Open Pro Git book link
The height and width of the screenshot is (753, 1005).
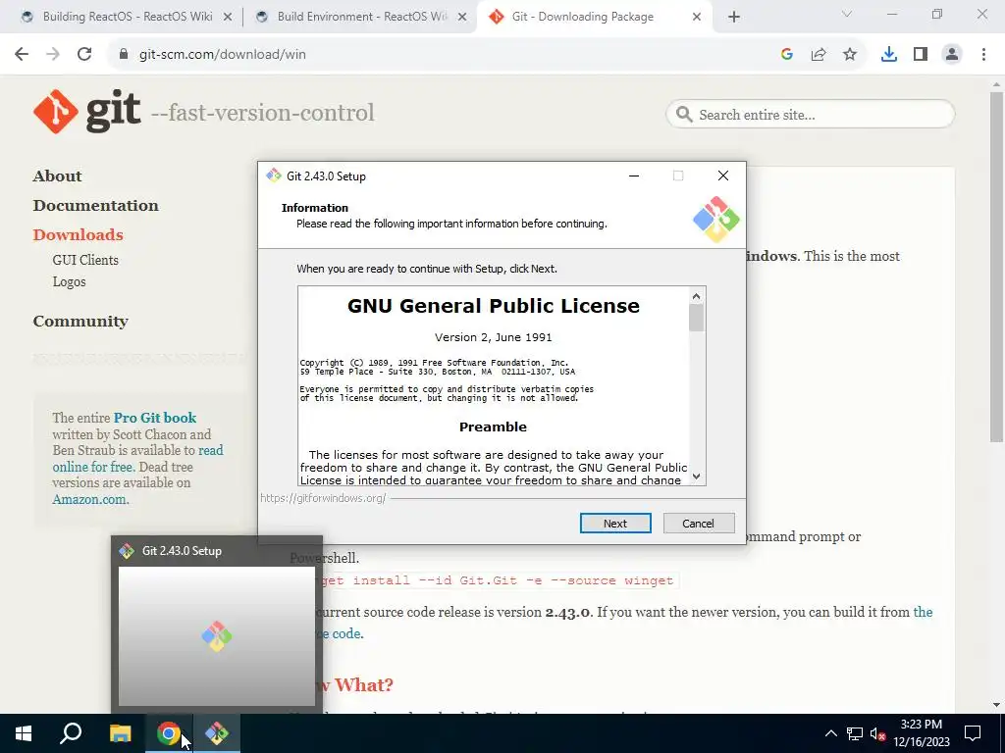coord(154,418)
